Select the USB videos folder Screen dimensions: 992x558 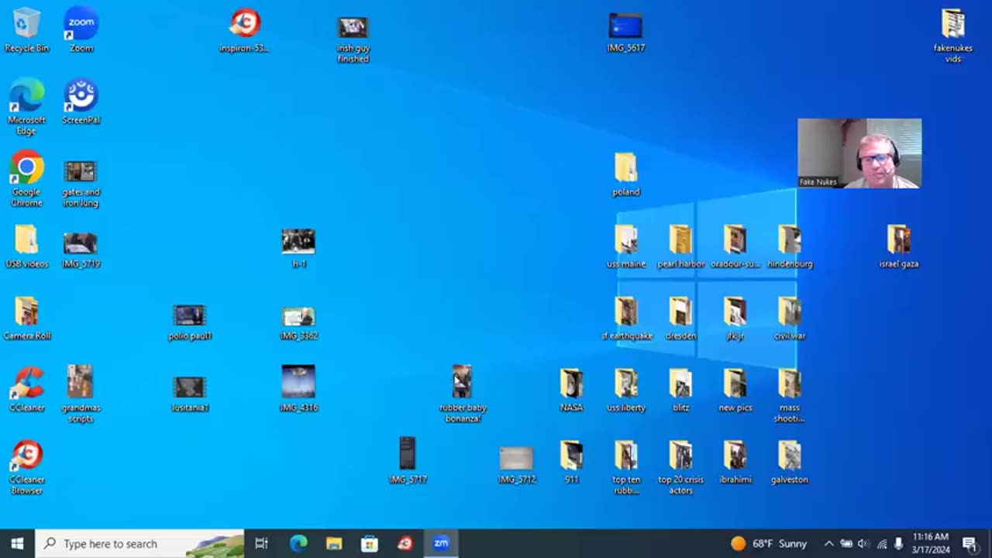(x=26, y=247)
